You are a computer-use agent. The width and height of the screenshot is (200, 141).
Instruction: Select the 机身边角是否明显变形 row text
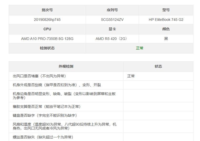(x=64, y=96)
